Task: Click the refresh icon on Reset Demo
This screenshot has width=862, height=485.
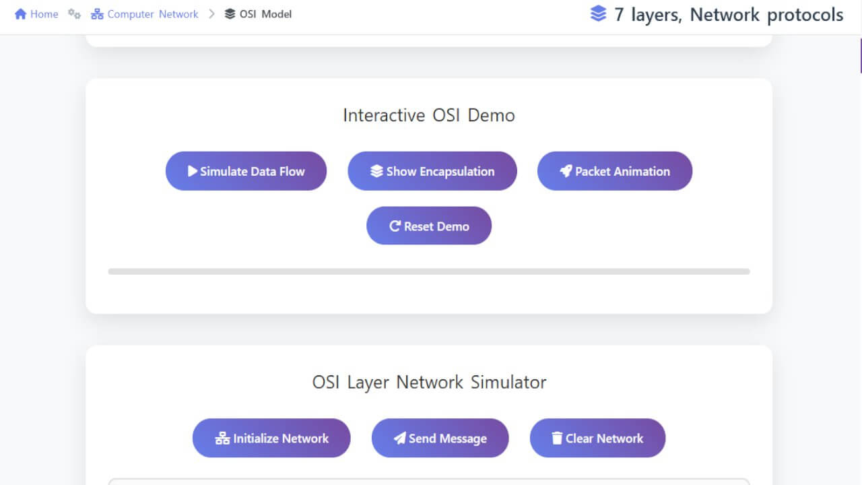Action: 394,226
